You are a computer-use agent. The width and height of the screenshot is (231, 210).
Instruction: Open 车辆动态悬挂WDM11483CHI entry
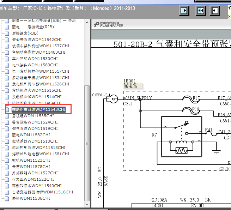pyautogui.click(x=39, y=52)
